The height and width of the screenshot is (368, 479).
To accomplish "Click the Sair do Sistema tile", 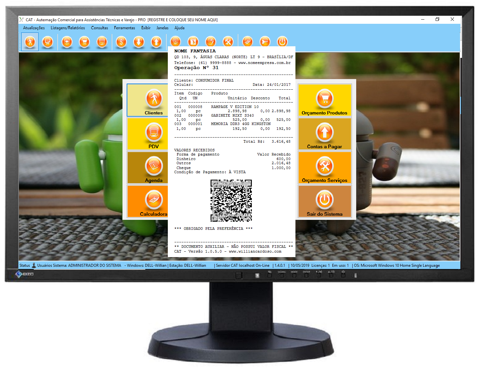I will [325, 201].
